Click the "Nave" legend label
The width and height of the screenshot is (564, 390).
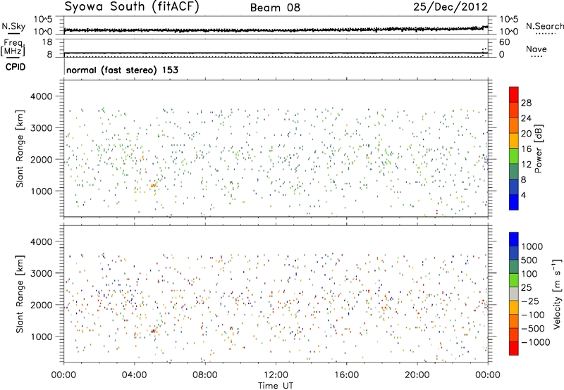[537, 49]
